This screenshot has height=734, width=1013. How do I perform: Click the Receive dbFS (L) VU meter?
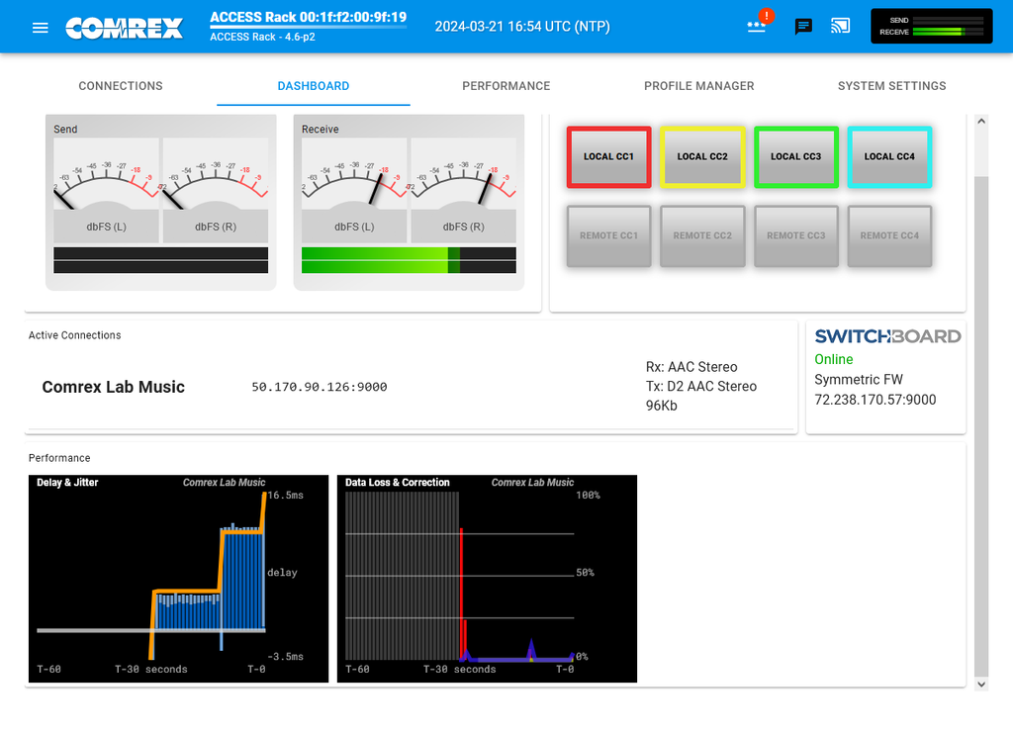click(354, 190)
